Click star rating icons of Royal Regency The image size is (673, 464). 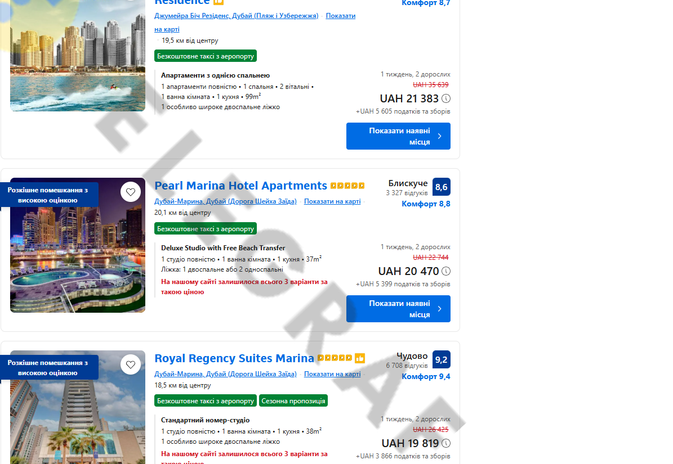tap(335, 358)
